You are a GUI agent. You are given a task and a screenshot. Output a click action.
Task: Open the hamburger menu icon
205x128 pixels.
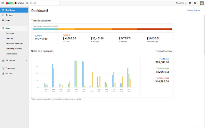(3, 3)
